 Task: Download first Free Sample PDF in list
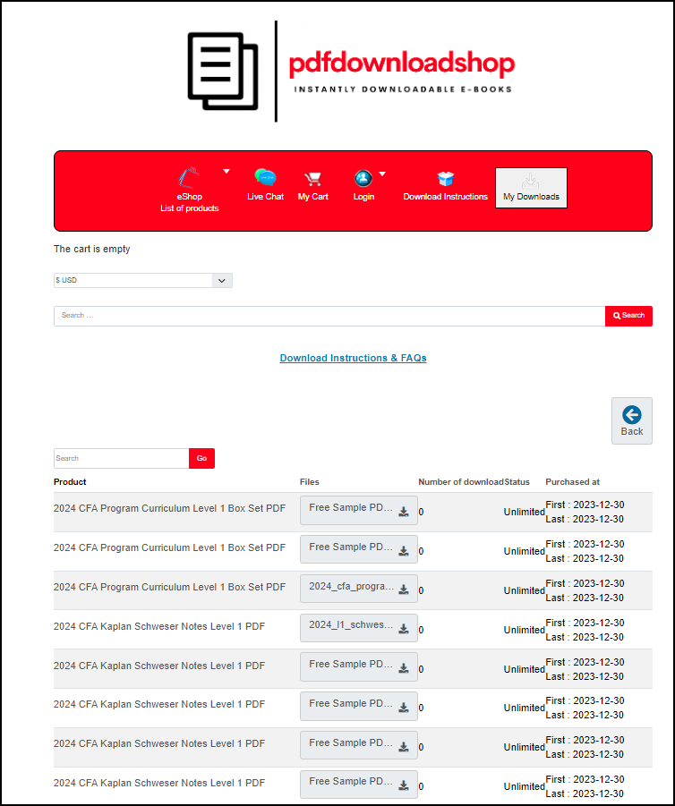358,510
